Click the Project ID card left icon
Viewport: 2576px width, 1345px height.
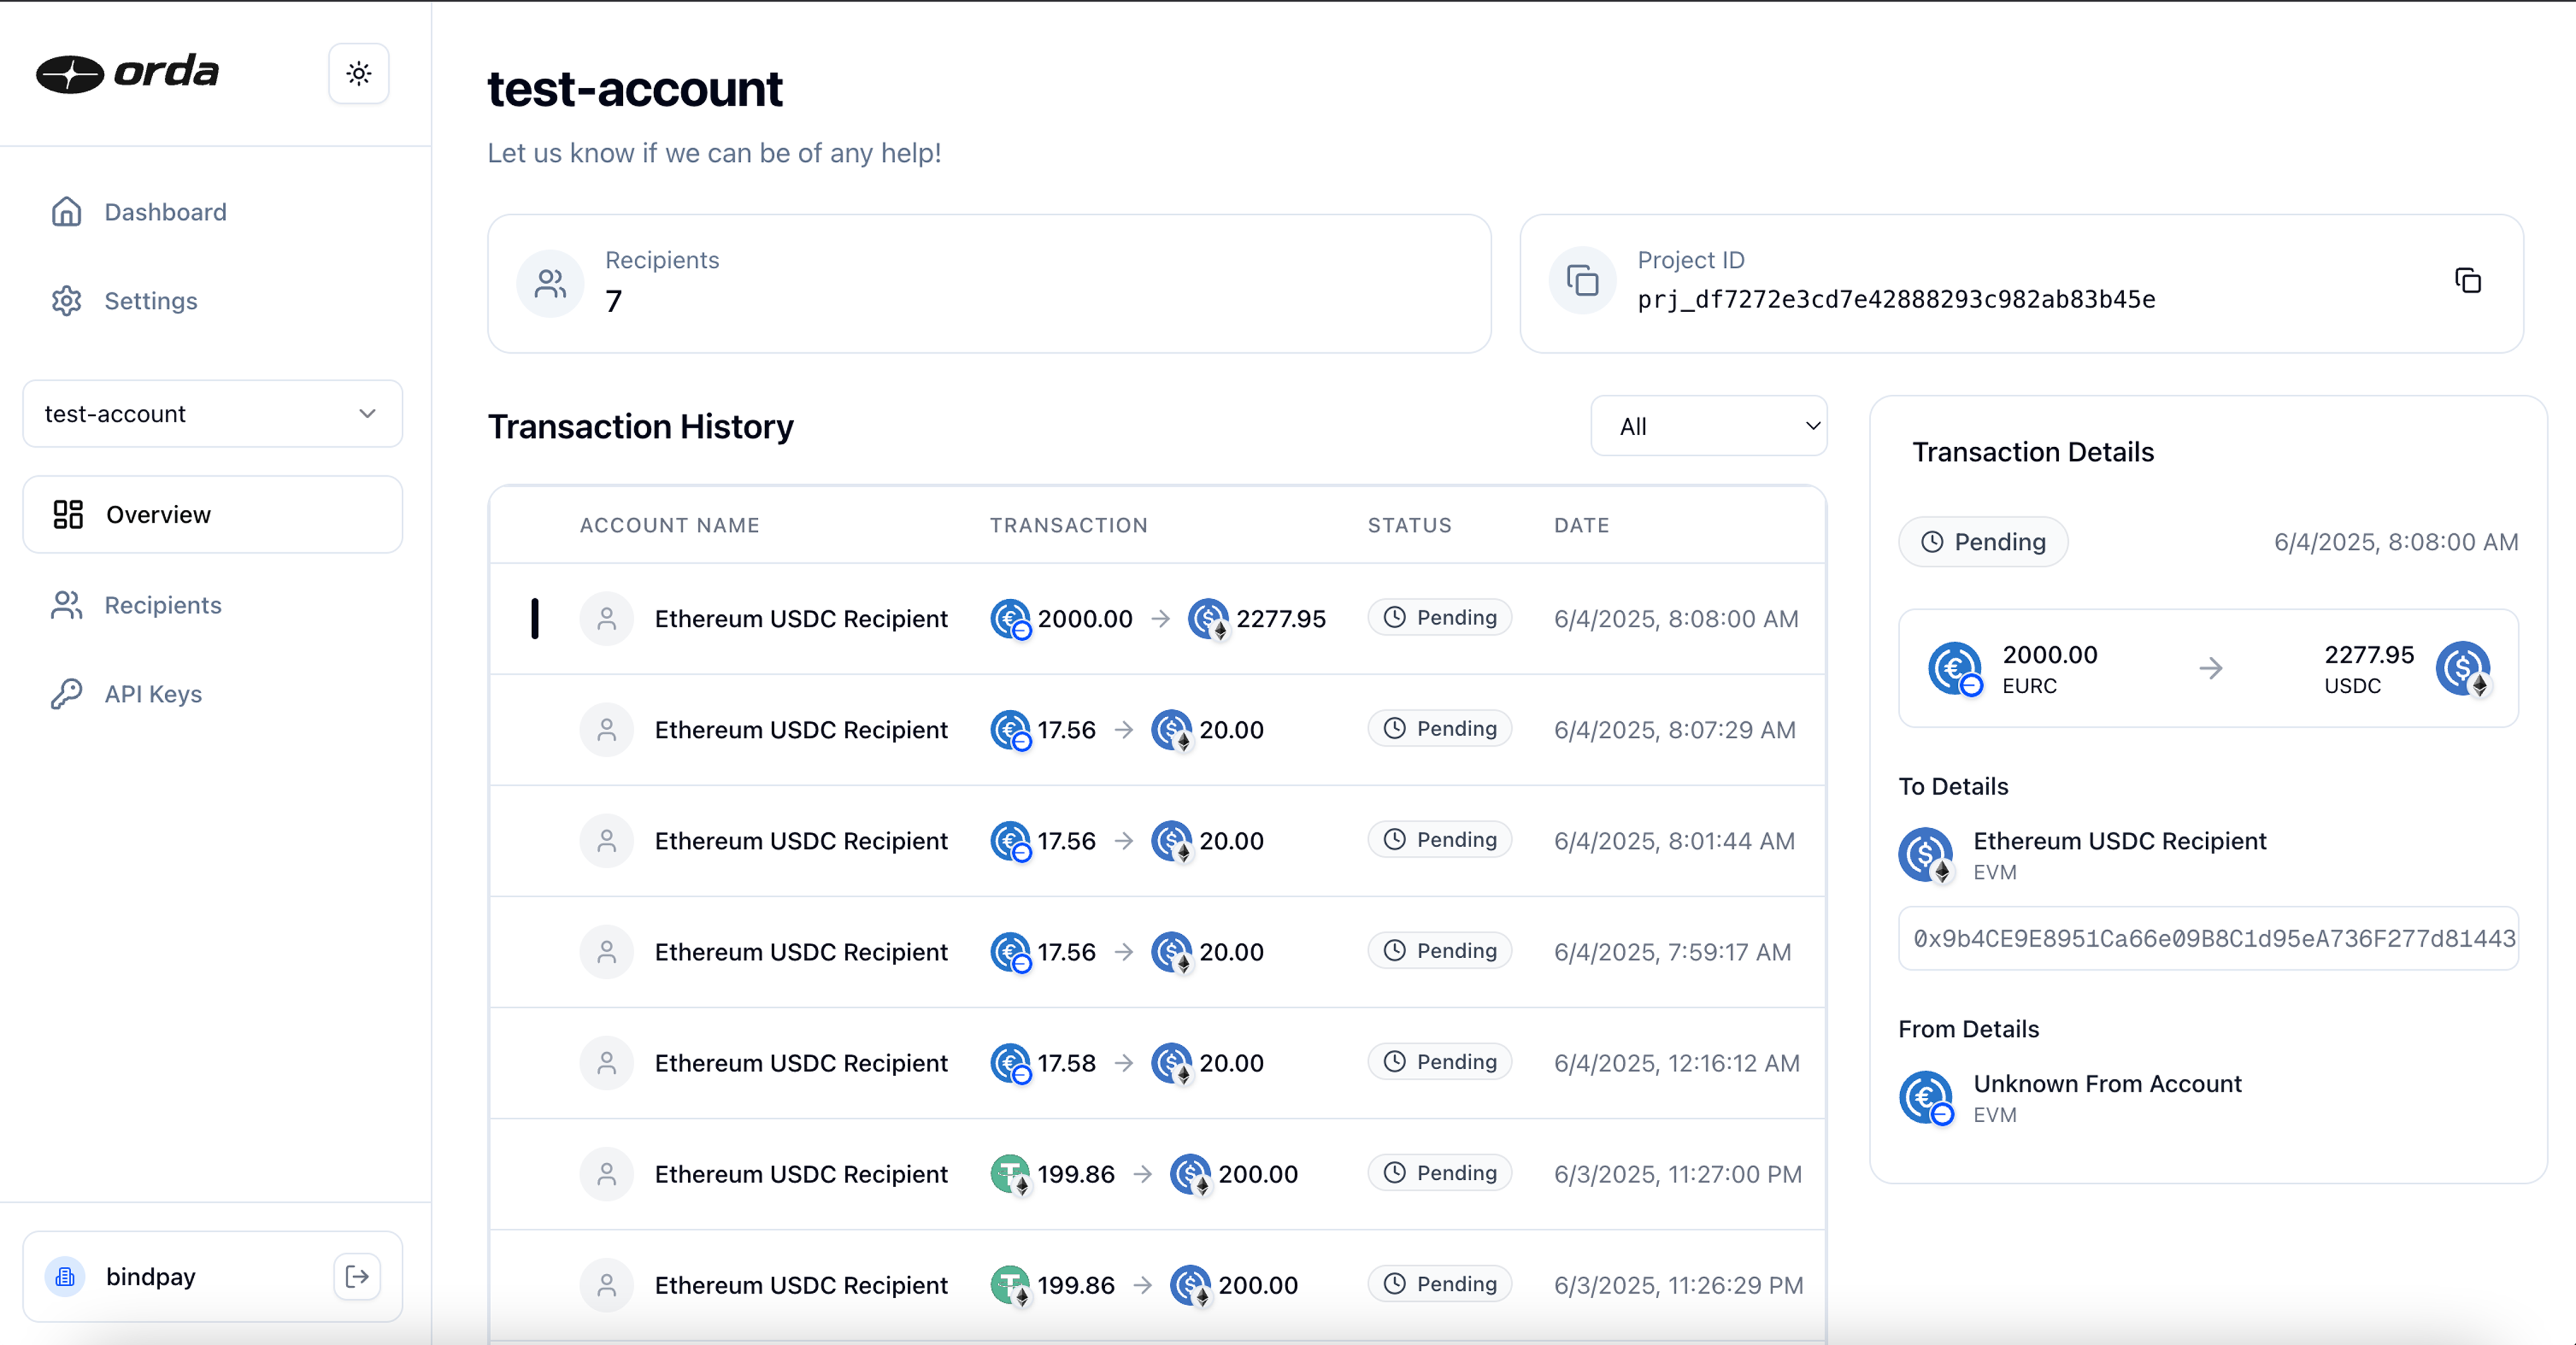tap(1582, 281)
